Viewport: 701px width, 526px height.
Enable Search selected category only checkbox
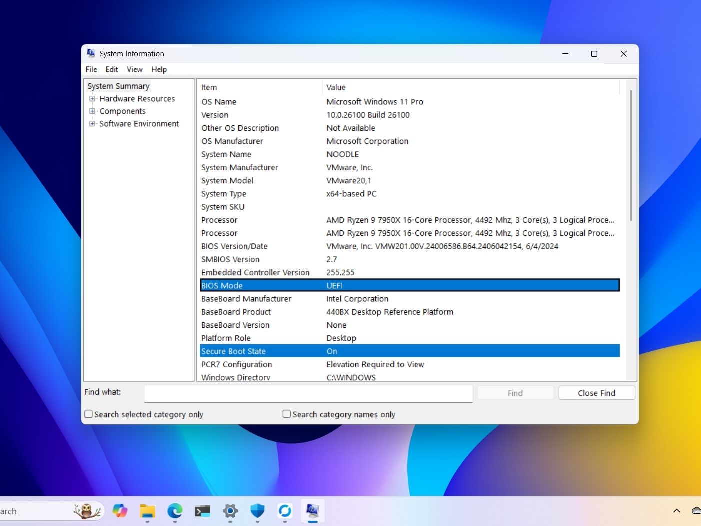(89, 414)
